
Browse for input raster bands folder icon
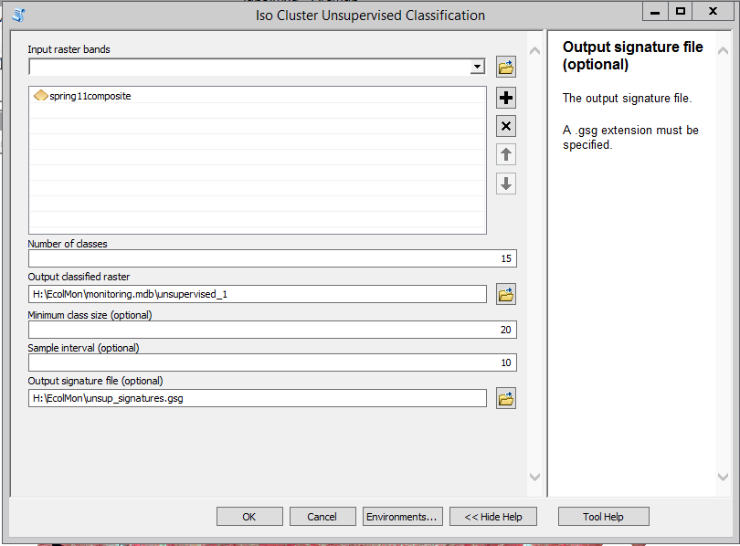click(x=506, y=67)
